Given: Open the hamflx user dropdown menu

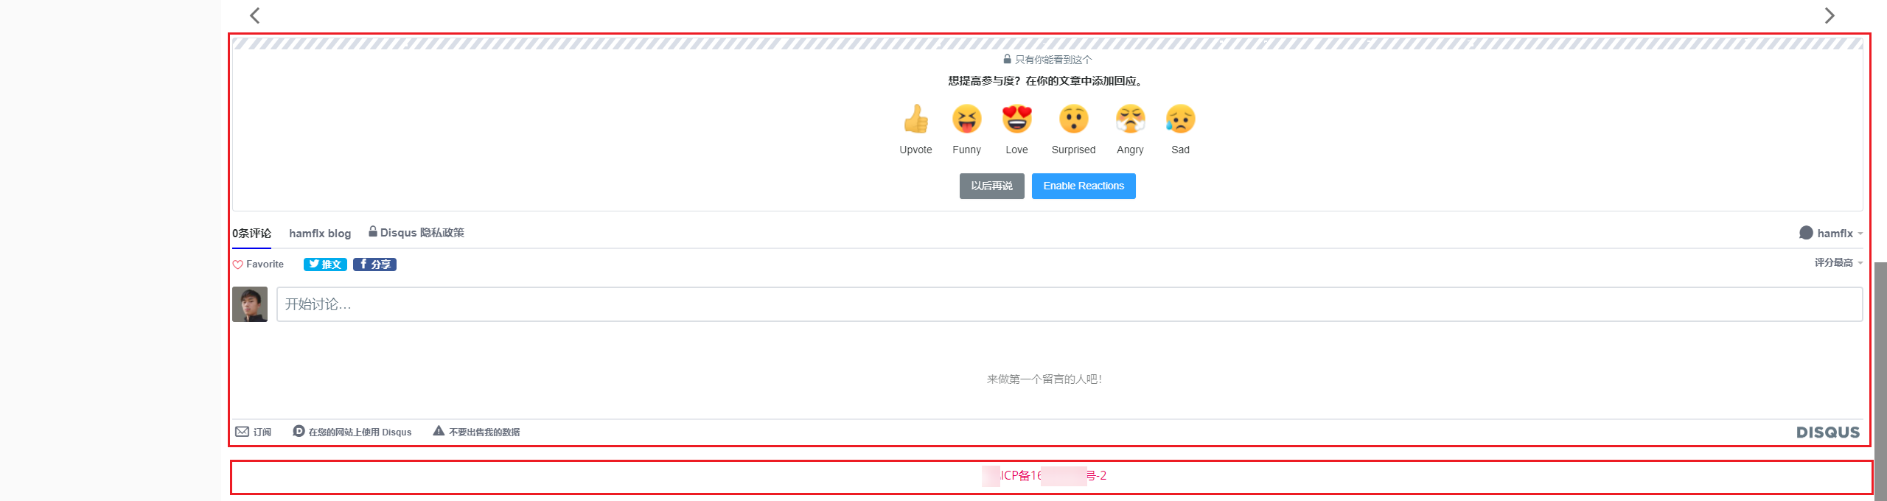Looking at the screenshot, I should click(1831, 233).
